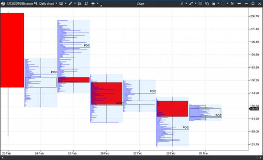This screenshot has width=263, height=160.
Task: Open the indicators chart icon
Action: (80, 3)
